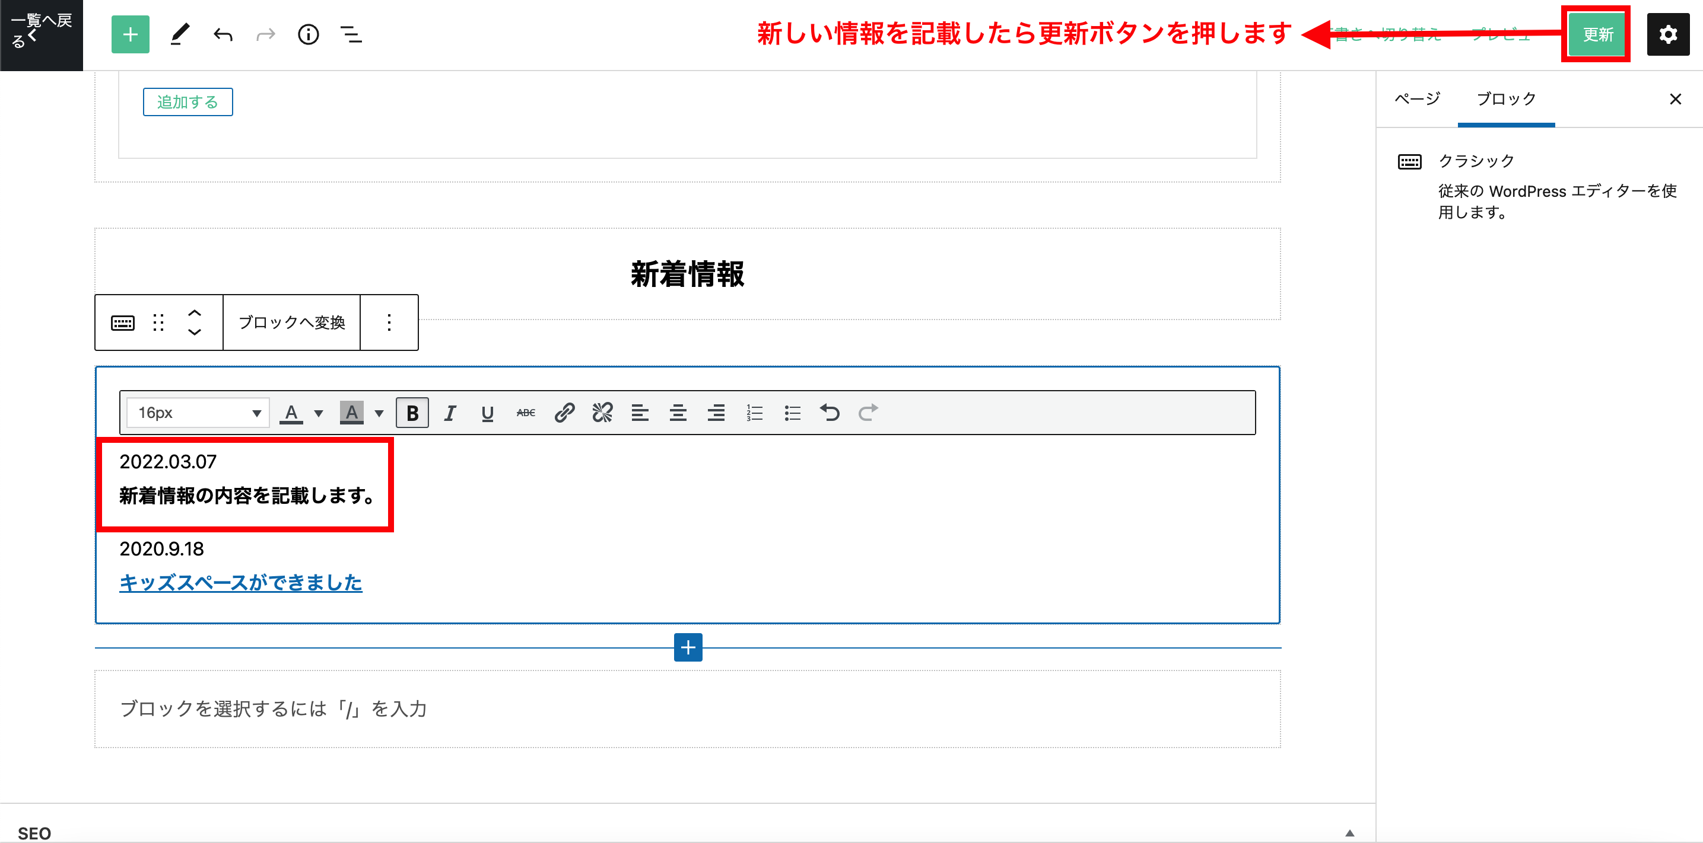
Task: Open the text color dropdown arrow
Action: (319, 414)
